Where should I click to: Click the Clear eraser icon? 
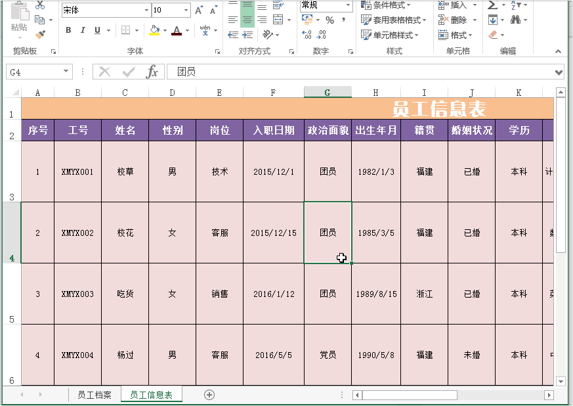[493, 35]
